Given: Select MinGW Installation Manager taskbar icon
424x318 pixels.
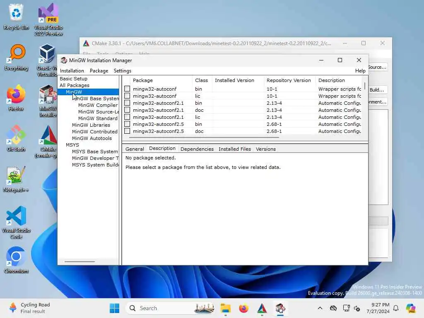Looking at the screenshot, I should 280,308.
